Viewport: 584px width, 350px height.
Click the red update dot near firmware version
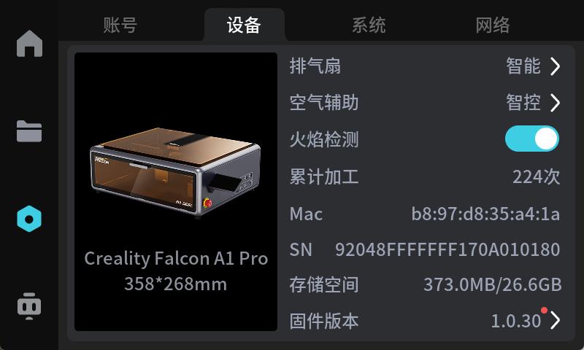544,310
